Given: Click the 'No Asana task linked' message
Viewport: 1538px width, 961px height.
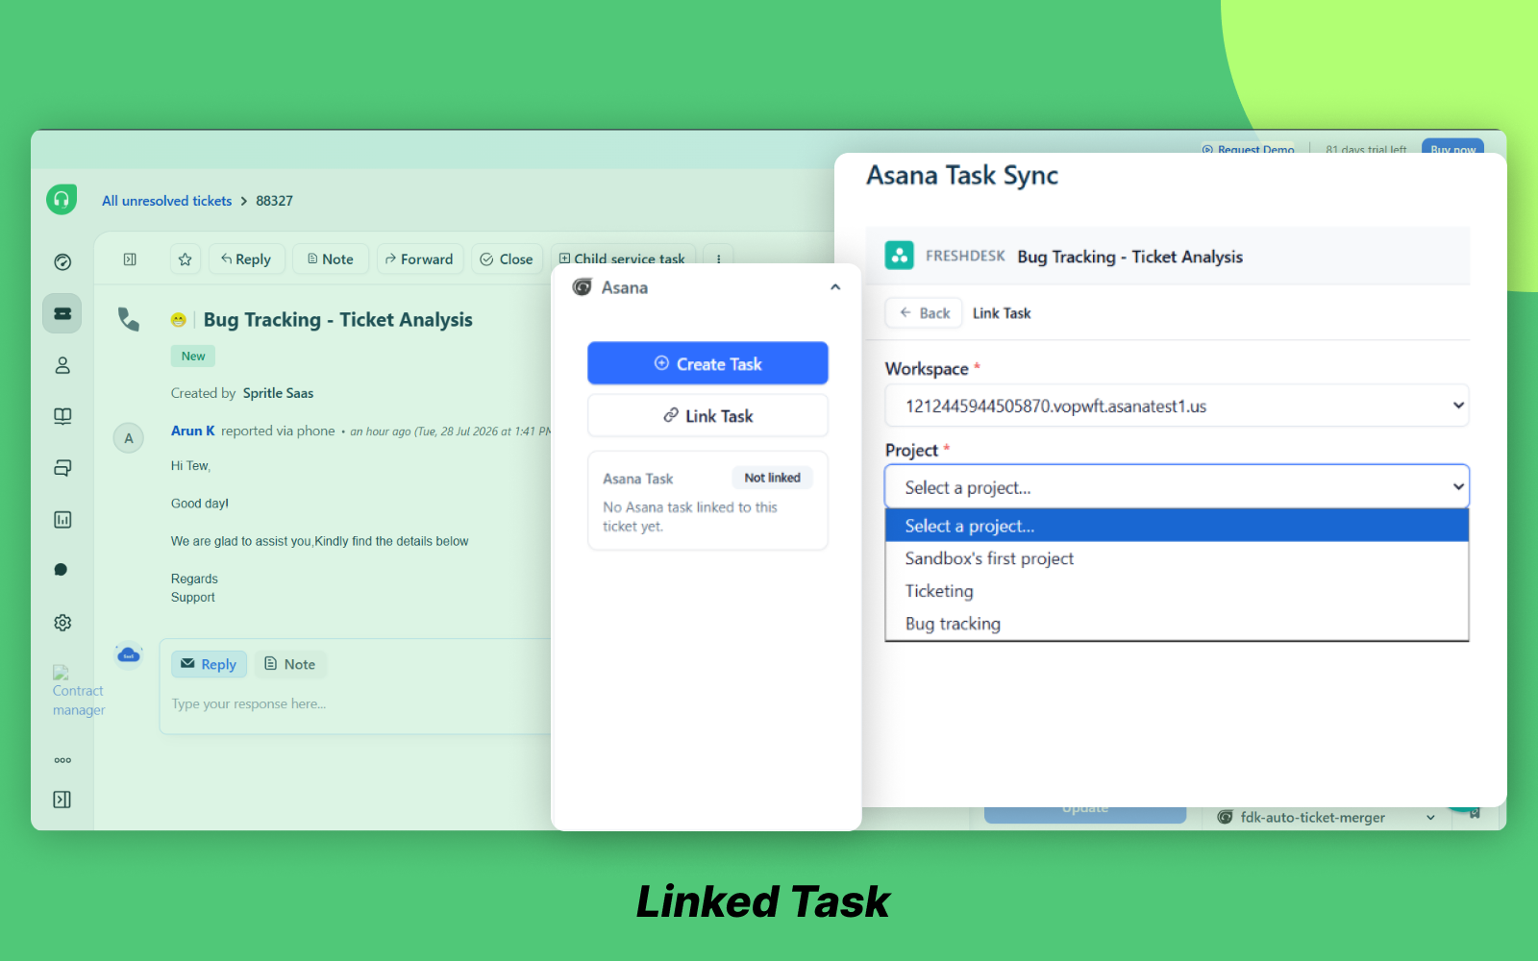Looking at the screenshot, I should tap(690, 517).
